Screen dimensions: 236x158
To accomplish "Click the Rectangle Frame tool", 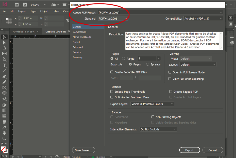I will [x=4, y=87].
